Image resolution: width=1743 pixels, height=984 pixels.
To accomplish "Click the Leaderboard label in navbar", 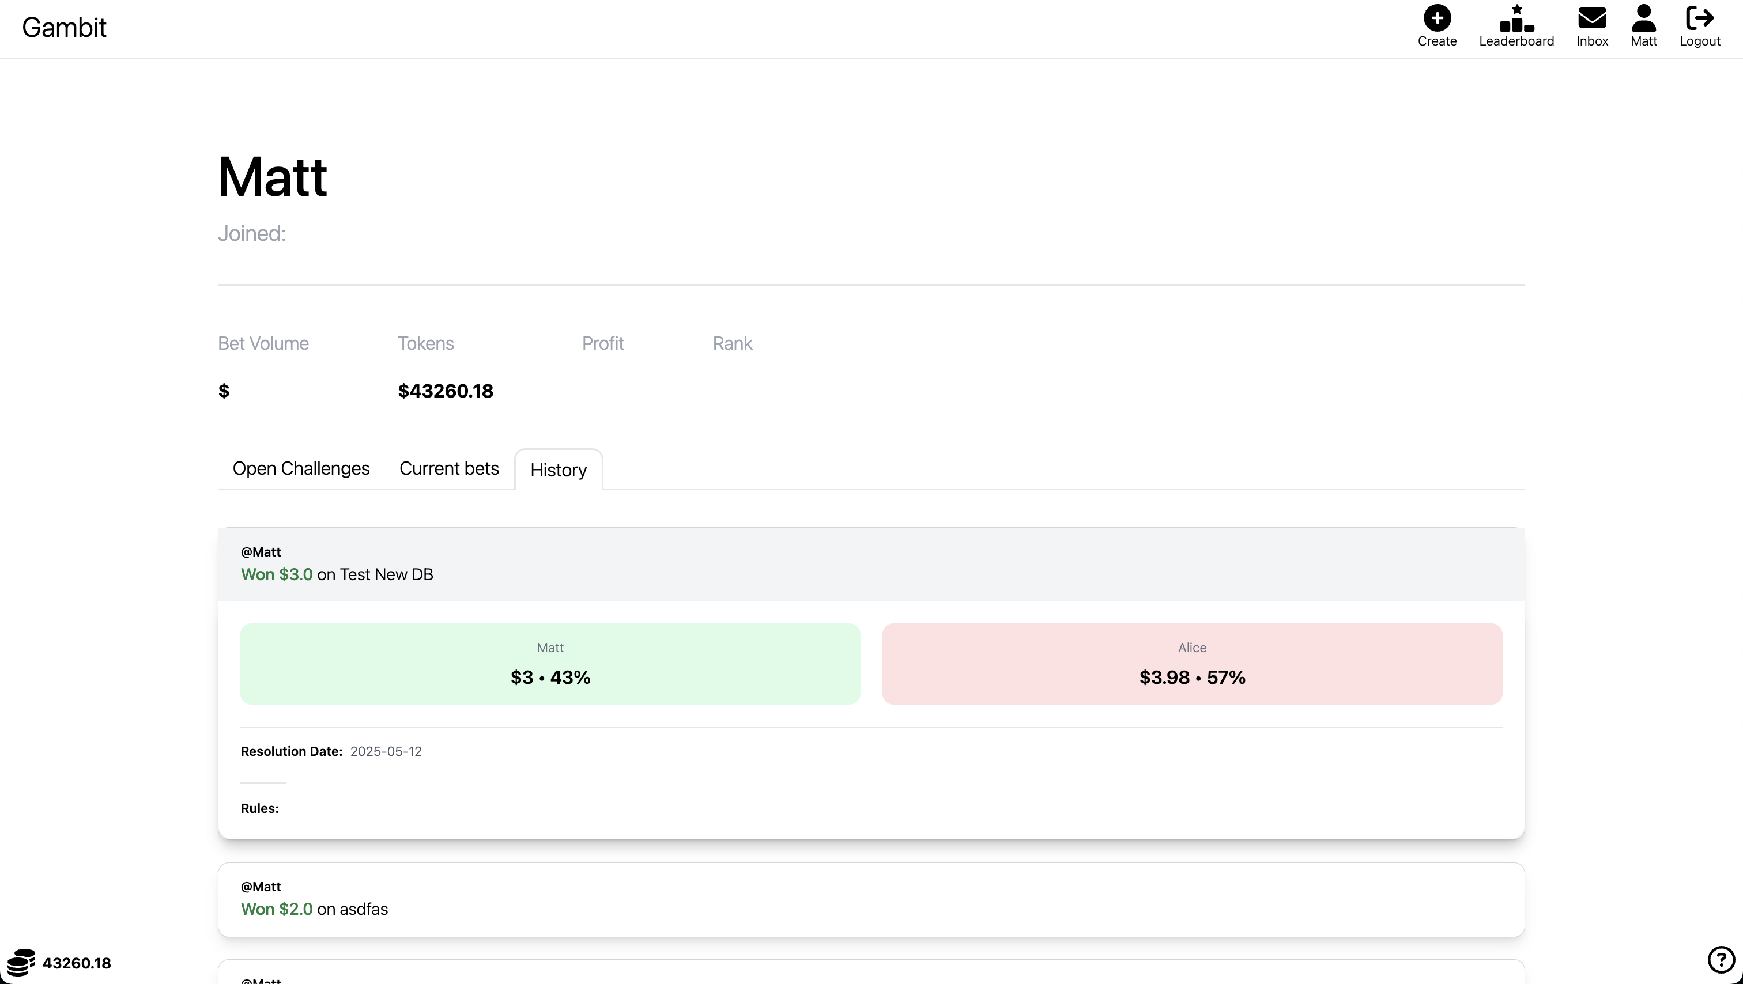I will point(1516,41).
